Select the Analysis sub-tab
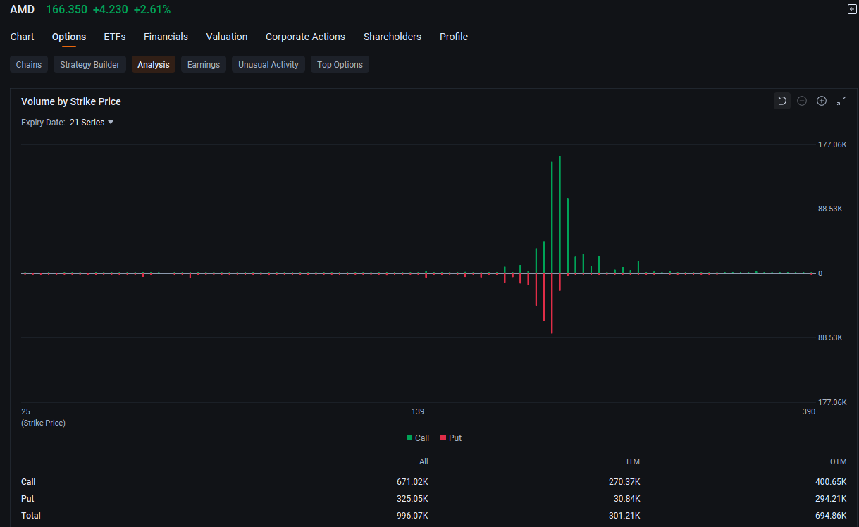 pos(154,64)
